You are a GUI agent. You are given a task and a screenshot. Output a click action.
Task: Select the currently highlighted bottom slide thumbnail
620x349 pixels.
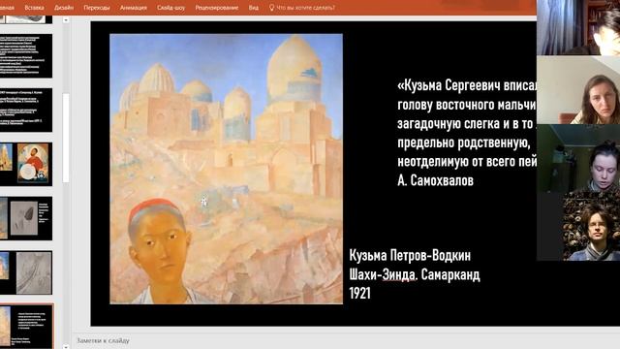pos(26,327)
